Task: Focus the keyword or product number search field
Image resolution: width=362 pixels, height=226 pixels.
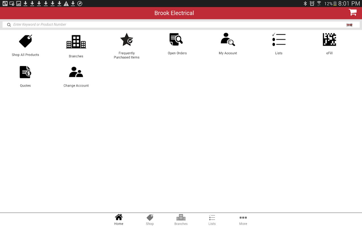Action: pyautogui.click(x=181, y=25)
